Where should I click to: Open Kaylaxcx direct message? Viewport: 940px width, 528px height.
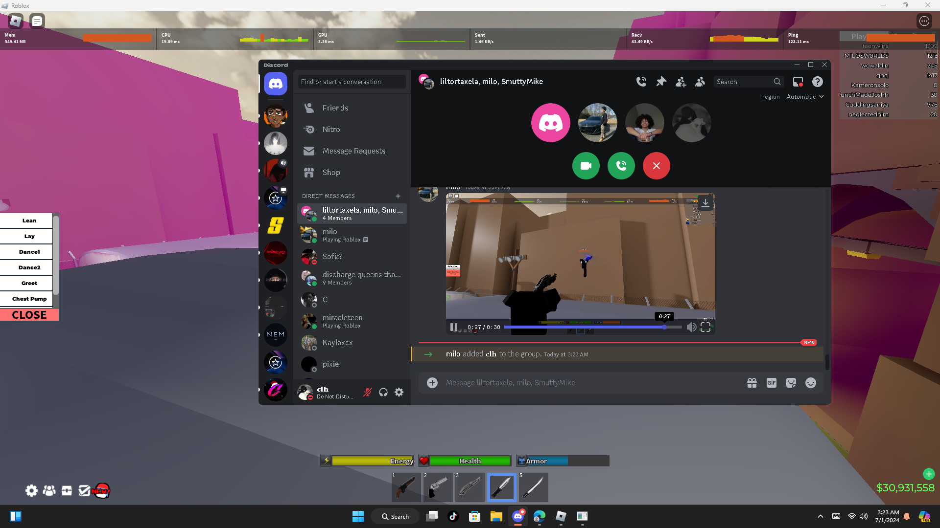[x=352, y=343]
